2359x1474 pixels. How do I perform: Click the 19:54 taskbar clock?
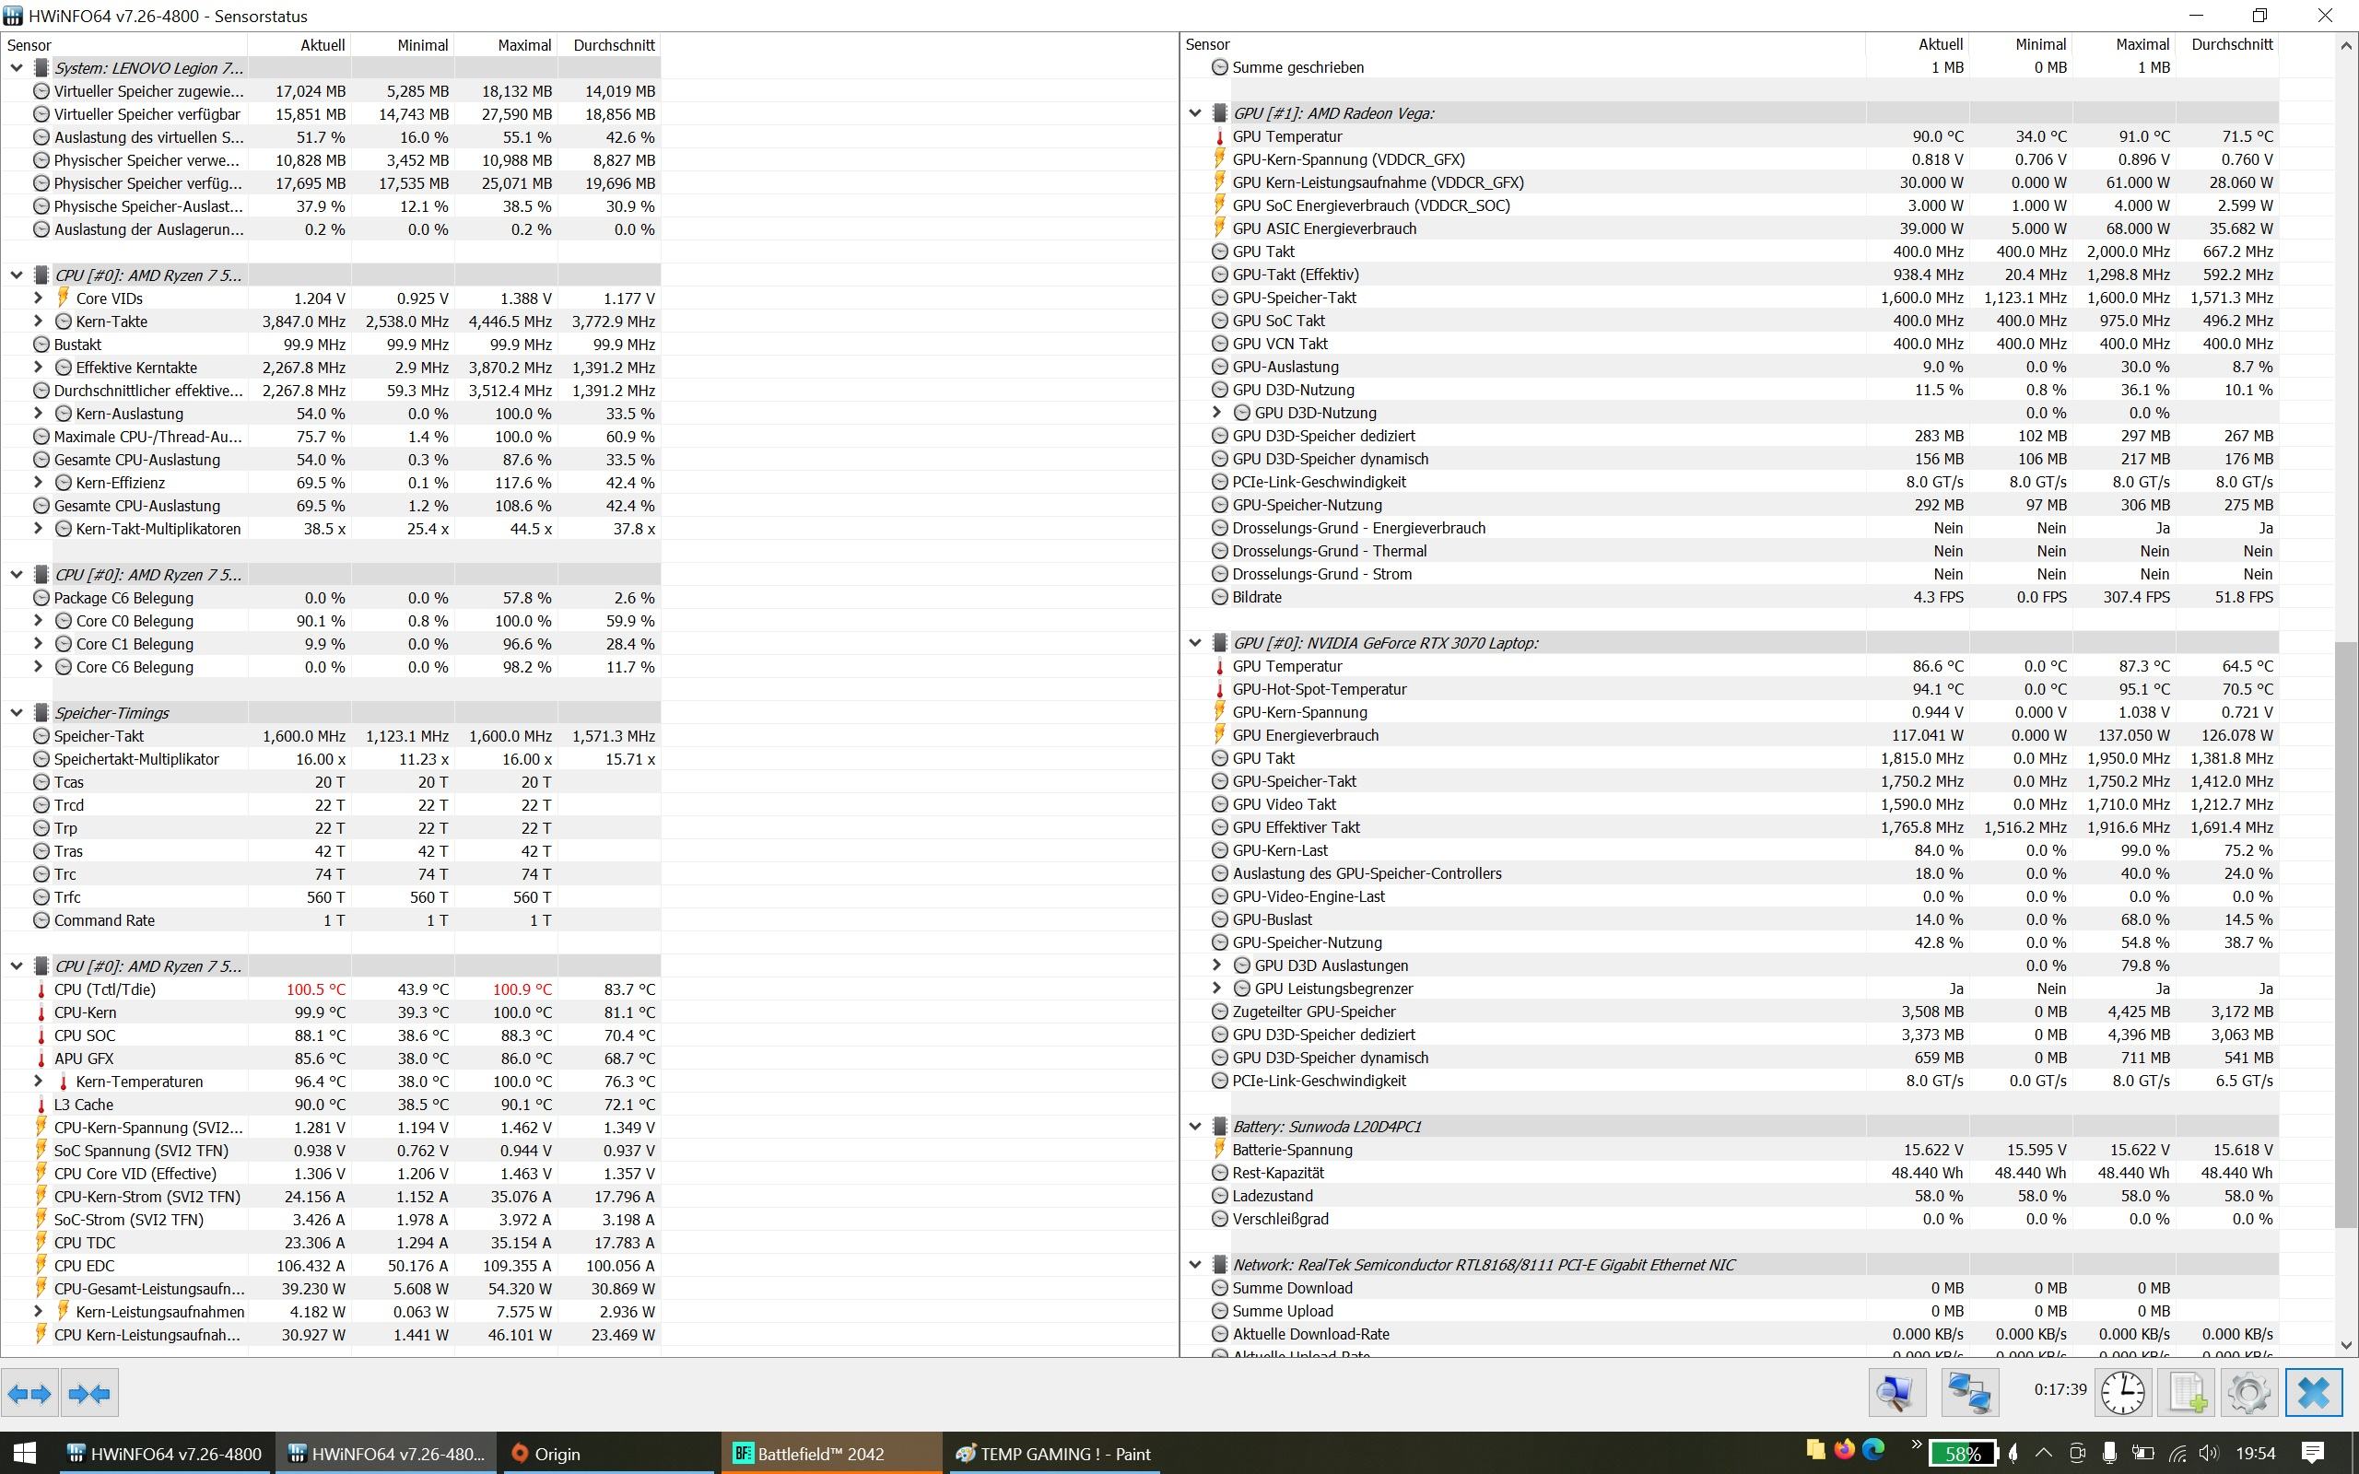click(x=2256, y=1454)
